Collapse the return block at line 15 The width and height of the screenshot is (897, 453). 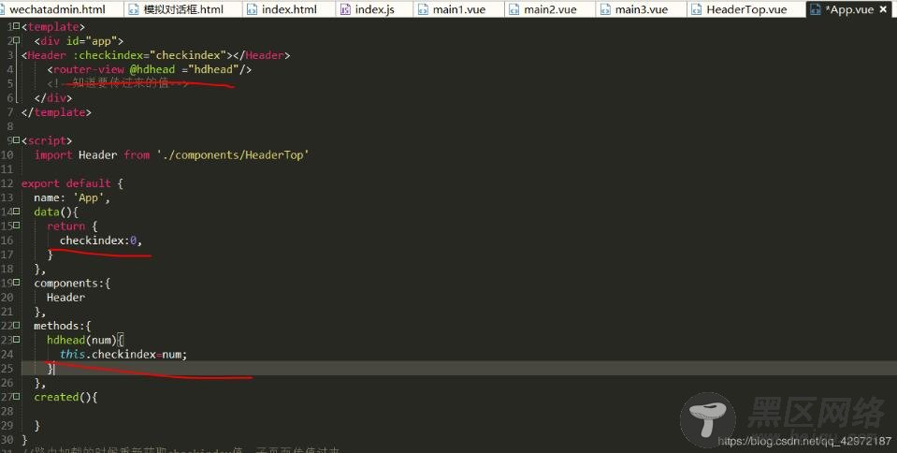tap(16, 226)
